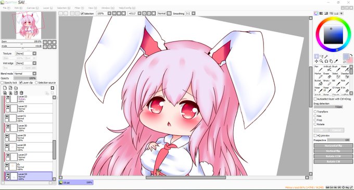Choose the Binary pen preset
This screenshot has width=354, height=190.
tap(327, 83)
